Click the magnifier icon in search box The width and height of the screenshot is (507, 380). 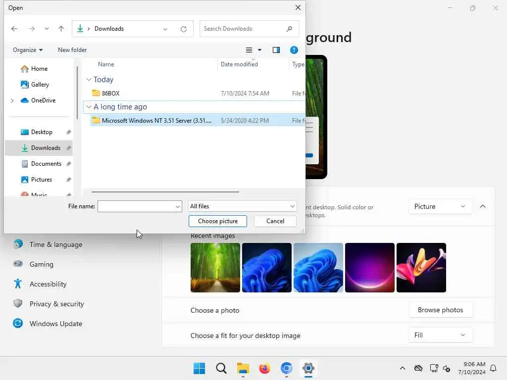pos(289,29)
